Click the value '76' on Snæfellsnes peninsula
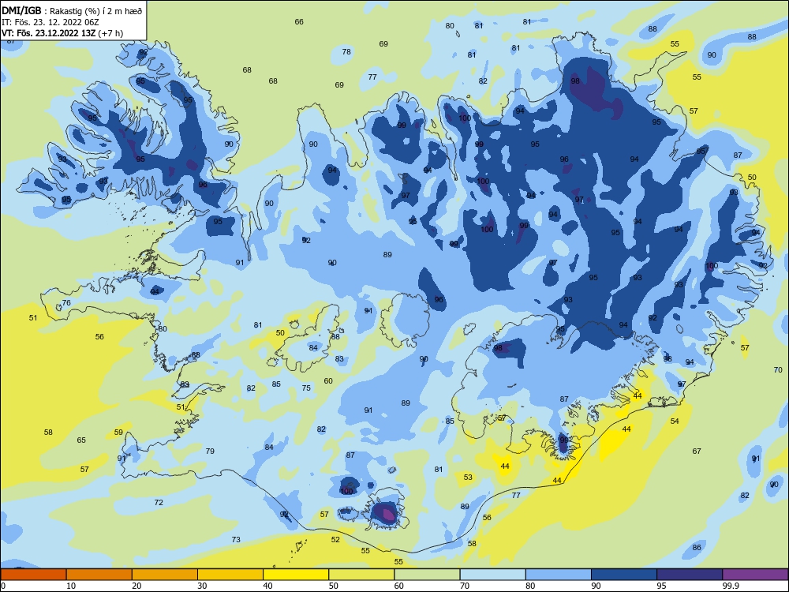 [x=66, y=302]
